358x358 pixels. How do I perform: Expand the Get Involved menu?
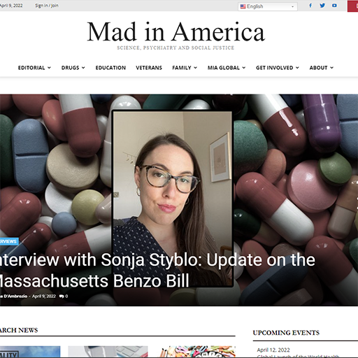[x=278, y=68]
